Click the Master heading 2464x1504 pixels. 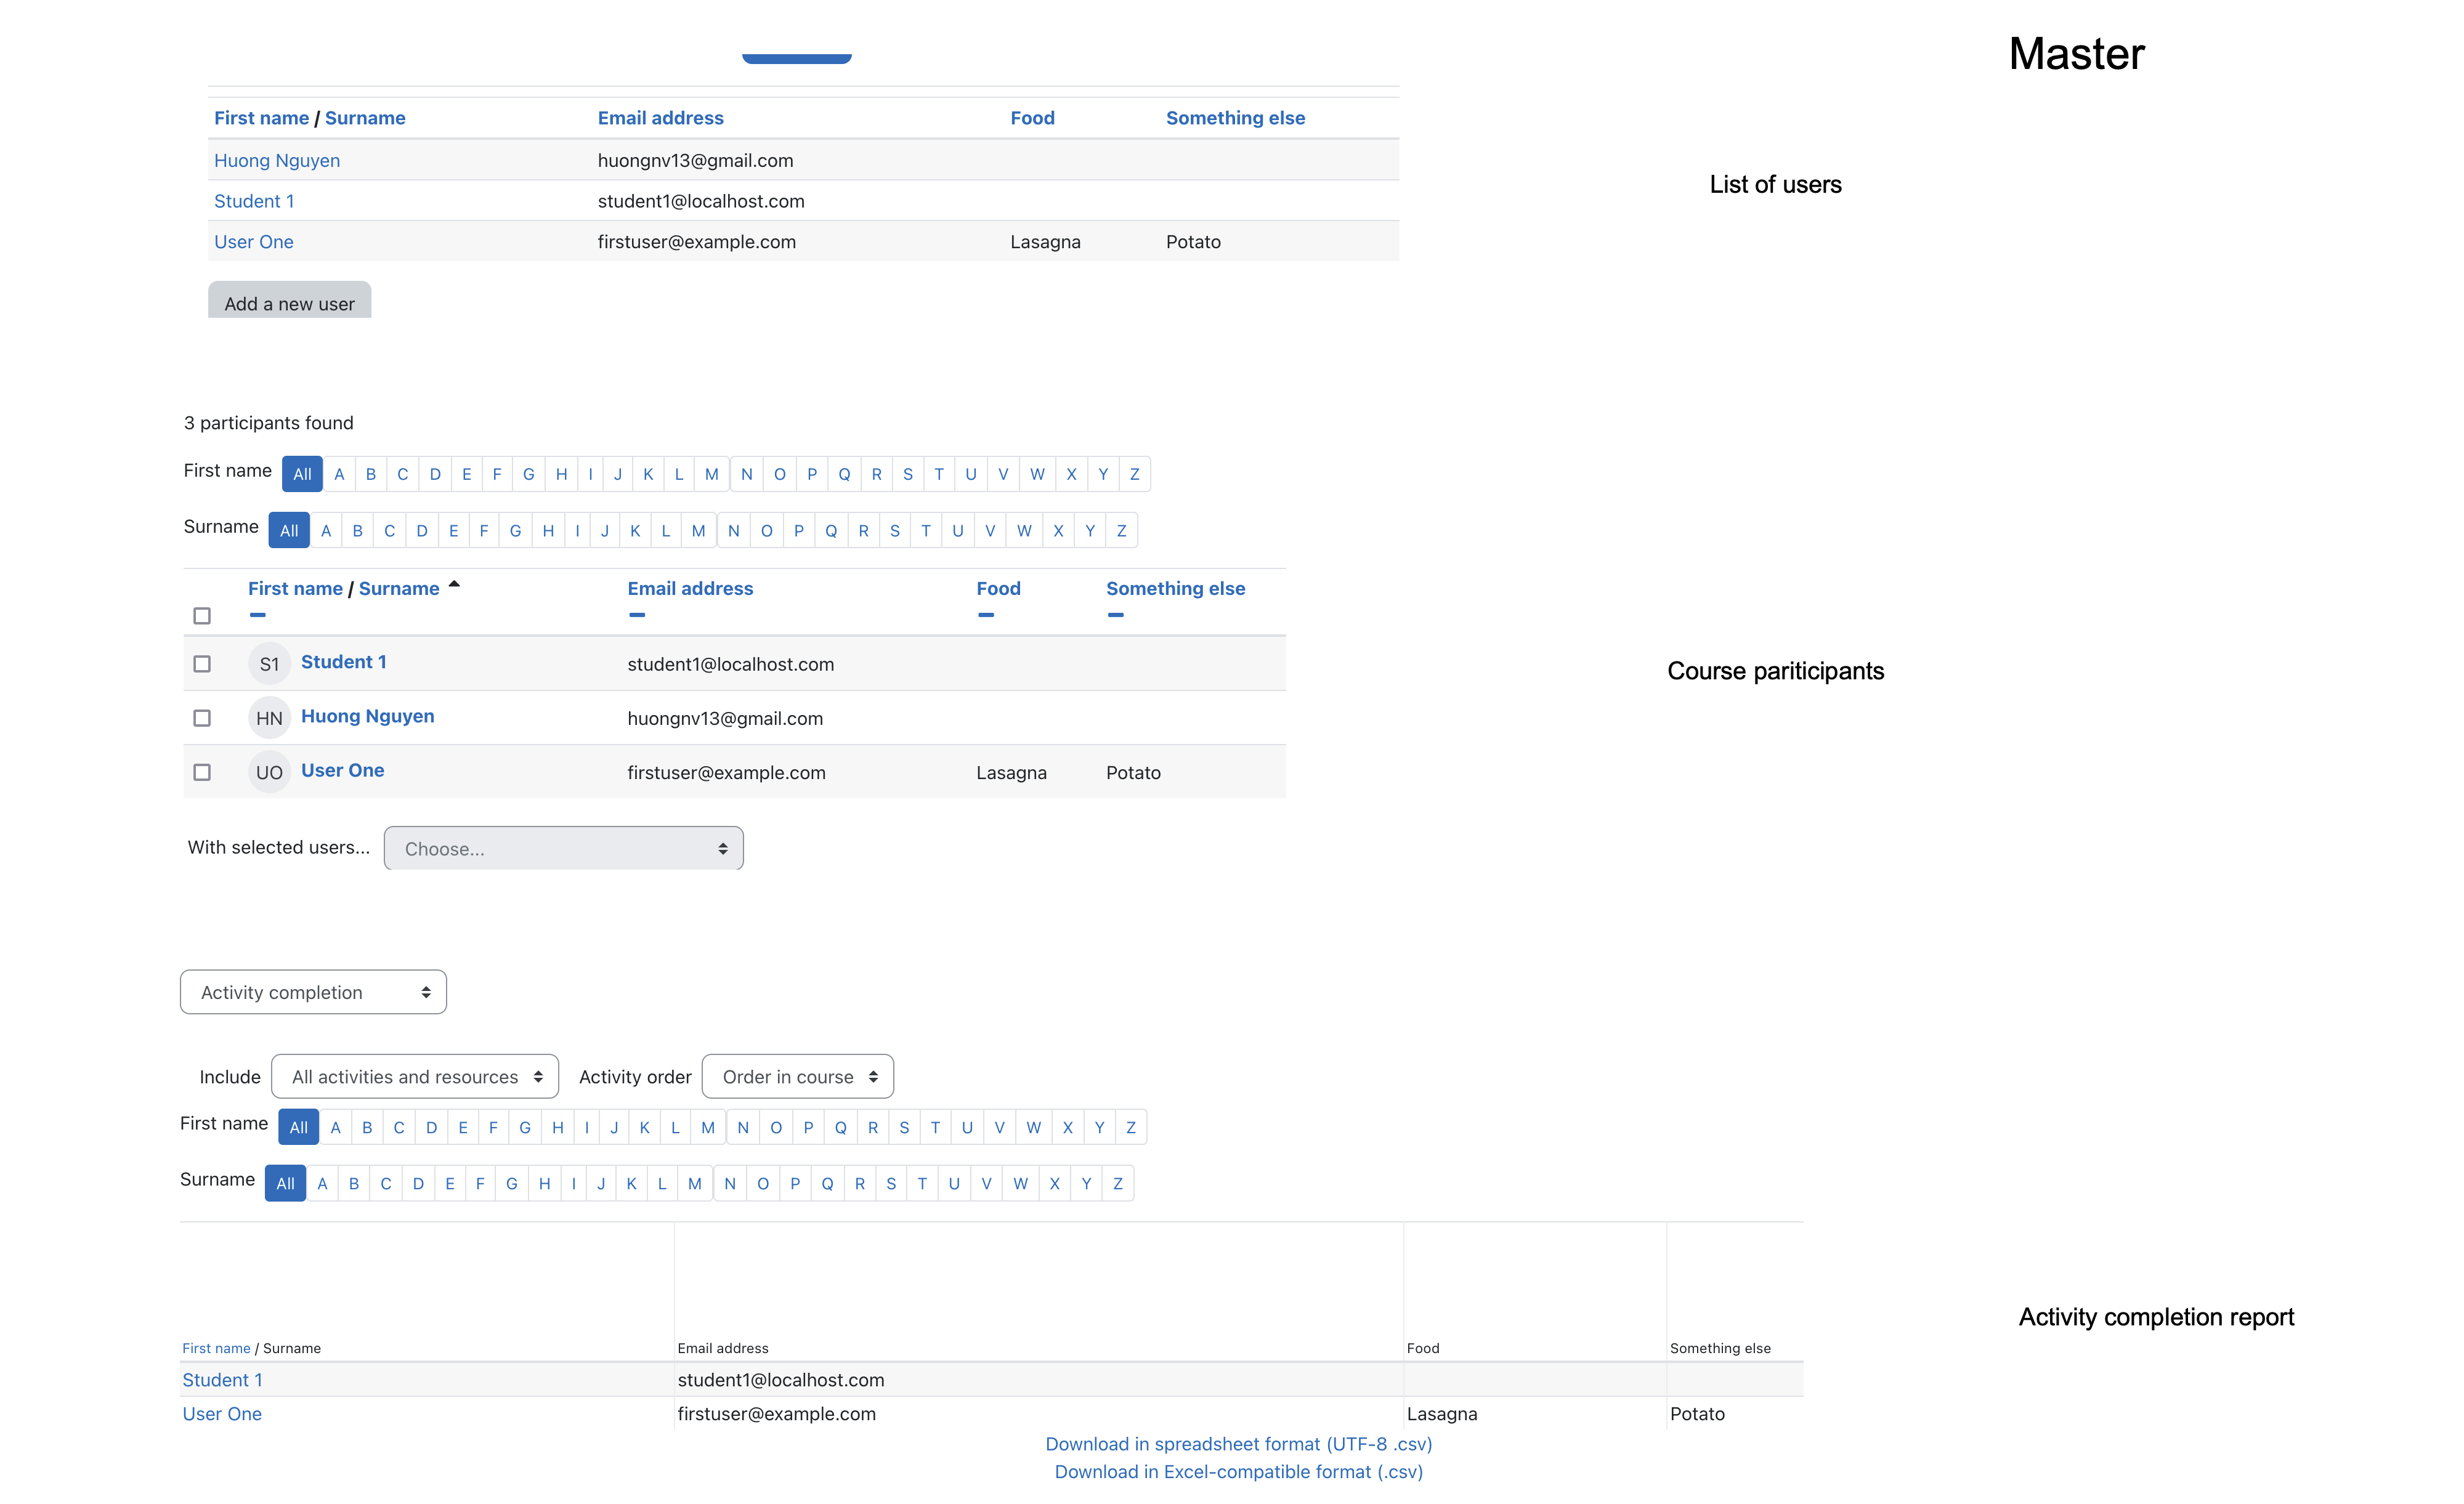pos(2076,54)
